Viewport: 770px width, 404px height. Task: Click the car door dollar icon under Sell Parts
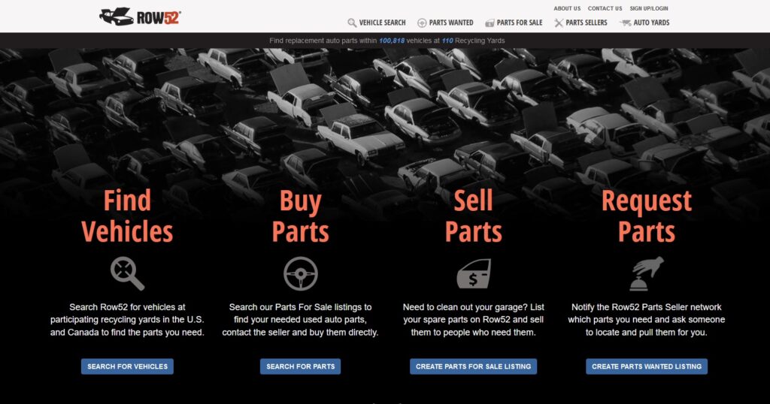point(474,273)
